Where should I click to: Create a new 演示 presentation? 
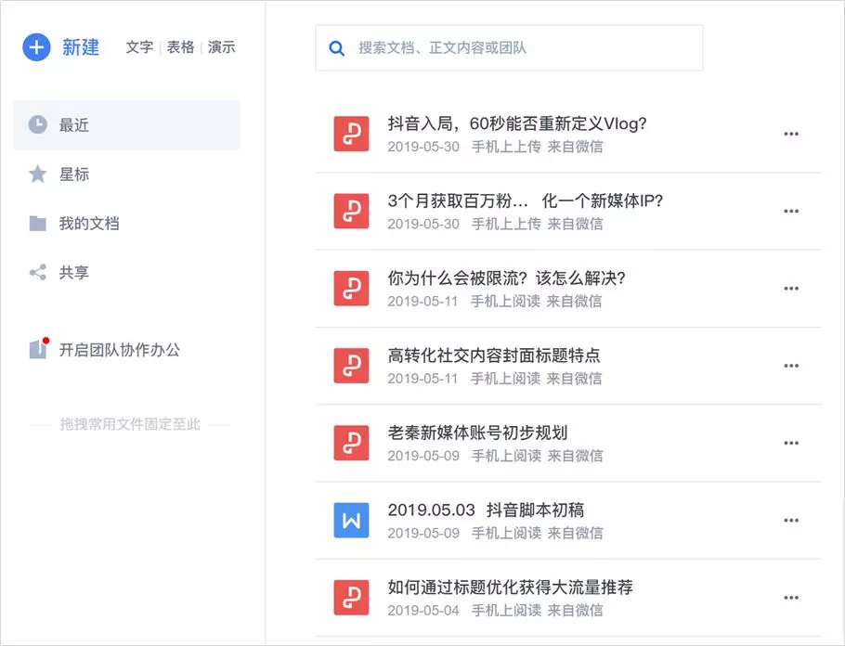click(x=222, y=47)
